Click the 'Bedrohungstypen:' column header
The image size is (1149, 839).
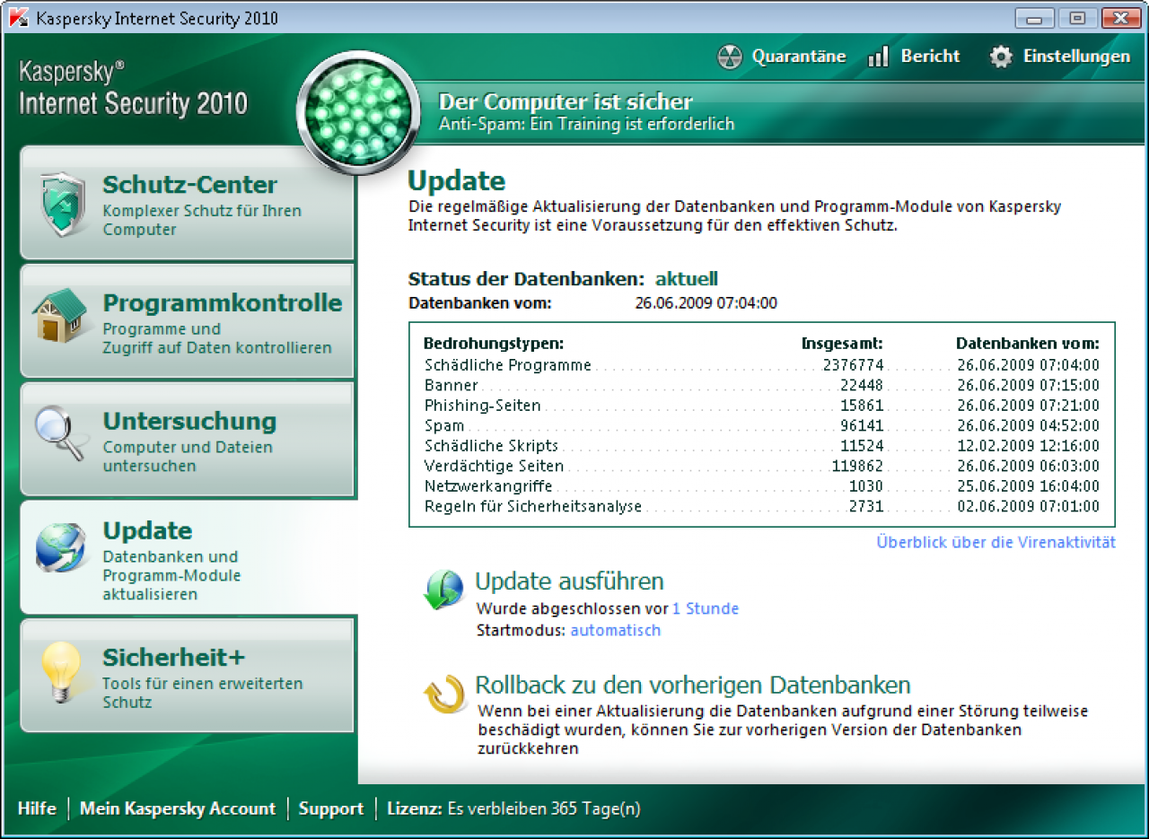pyautogui.click(x=494, y=343)
